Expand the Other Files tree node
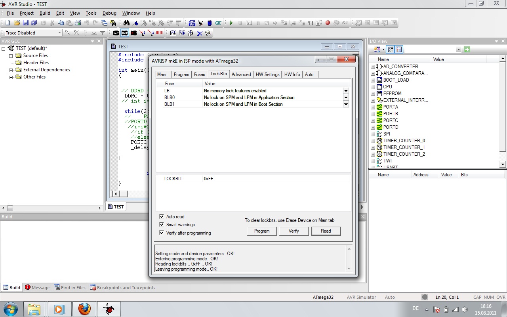Screen dimensions: 507x317 (x=11, y=77)
